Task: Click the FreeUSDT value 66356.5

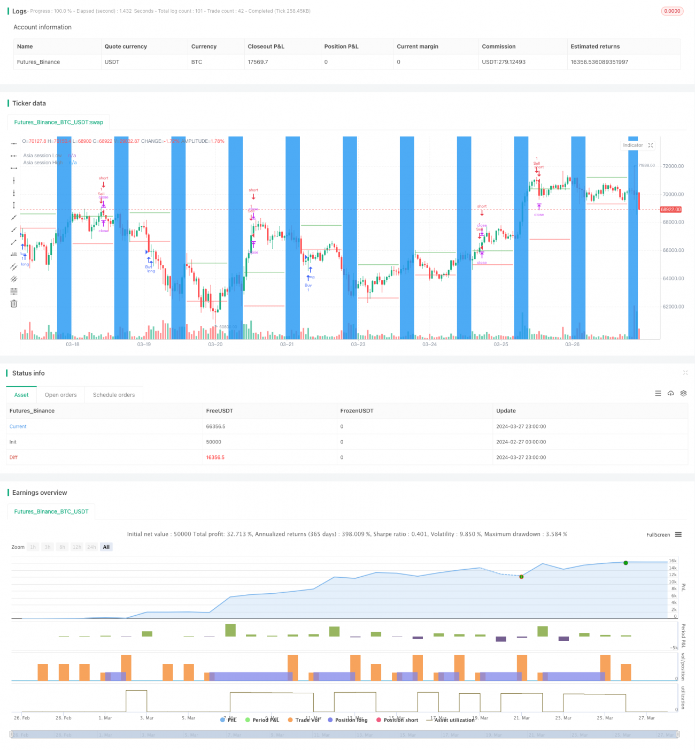Action: coord(215,426)
